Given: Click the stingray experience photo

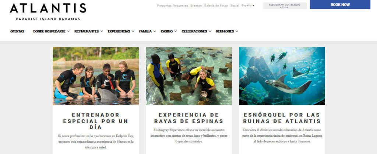Looking at the screenshot, I should pos(189,76).
